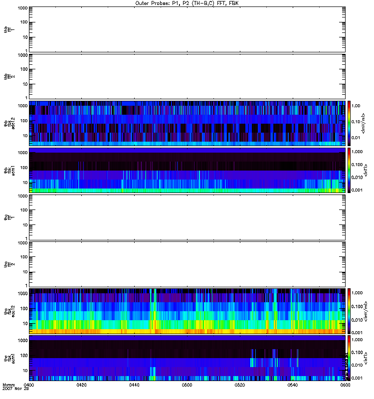Image resolution: width=374 pixels, height=399 pixels.
Task: Select the thc fbk edc12 spectrogram panel
Action: pyautogui.click(x=187, y=311)
